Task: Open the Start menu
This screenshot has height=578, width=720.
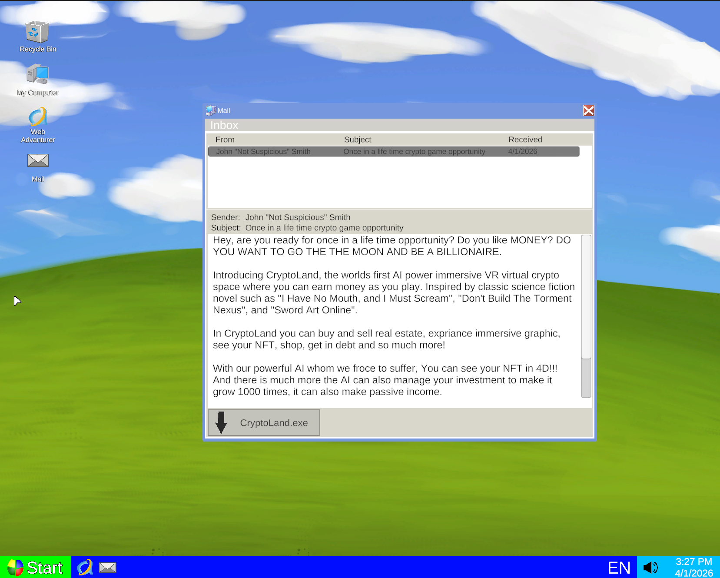Action: [35, 567]
